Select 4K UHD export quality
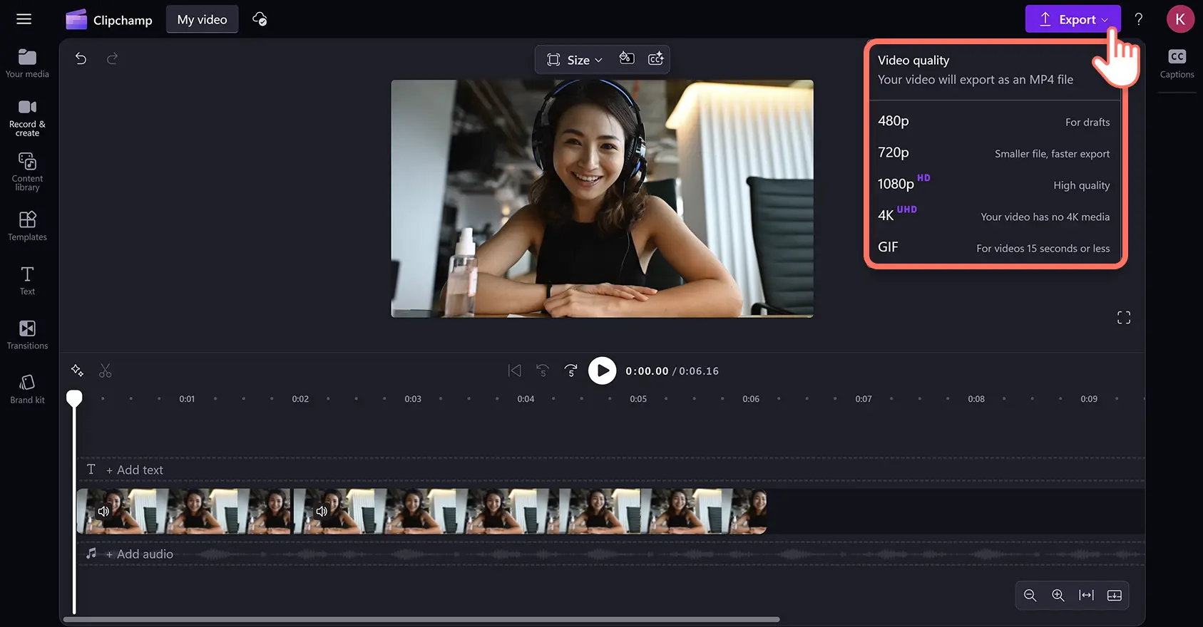 [x=994, y=215]
